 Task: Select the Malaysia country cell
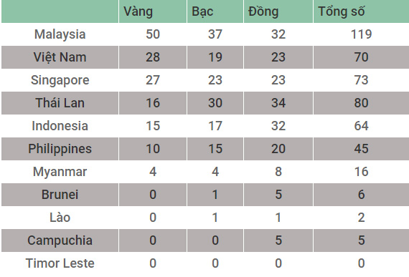tap(60, 34)
